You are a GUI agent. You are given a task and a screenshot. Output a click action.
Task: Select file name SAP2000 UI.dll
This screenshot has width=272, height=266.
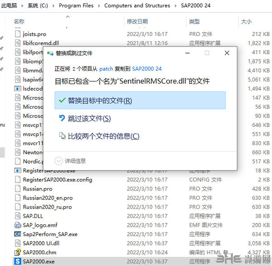coord(41,243)
